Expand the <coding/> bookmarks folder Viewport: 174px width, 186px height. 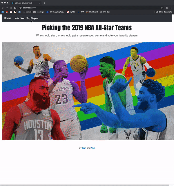[x=39, y=12]
